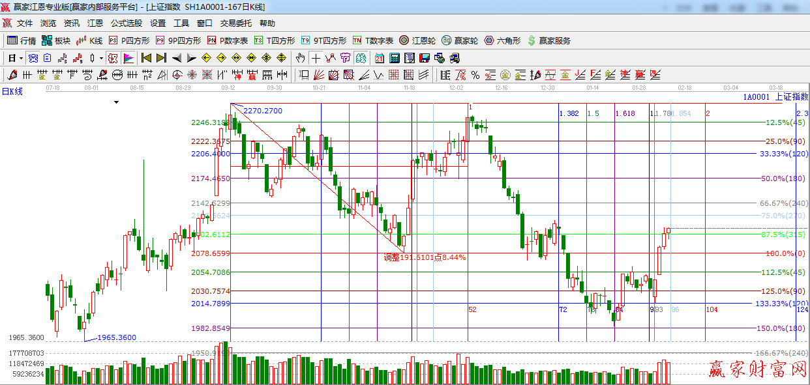This screenshot has height=385, width=810.
Task: Expand the candlestick style dropdown arrow
Action: click(x=101, y=58)
